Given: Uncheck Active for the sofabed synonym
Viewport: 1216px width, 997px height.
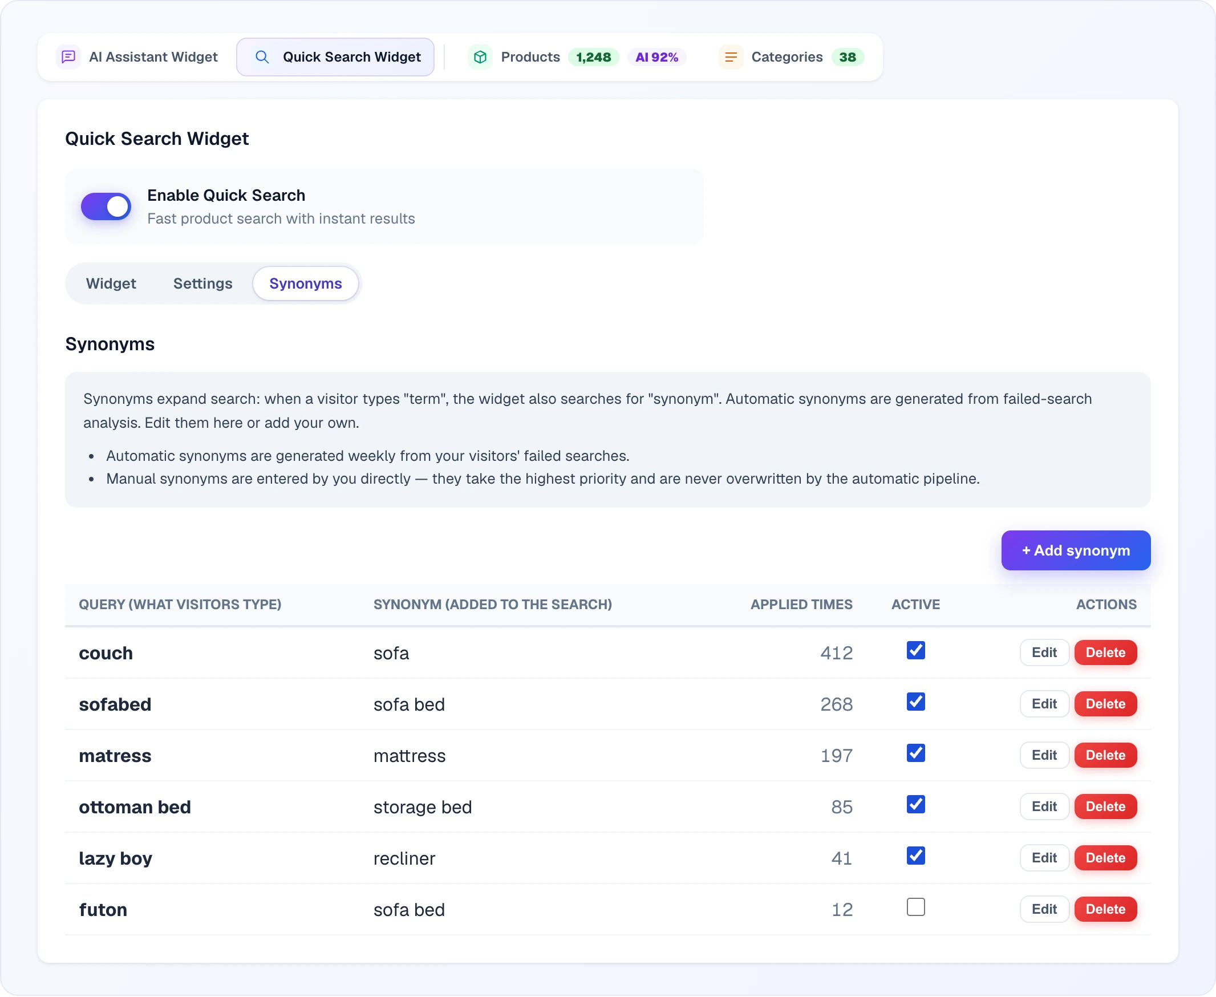Looking at the screenshot, I should point(915,702).
